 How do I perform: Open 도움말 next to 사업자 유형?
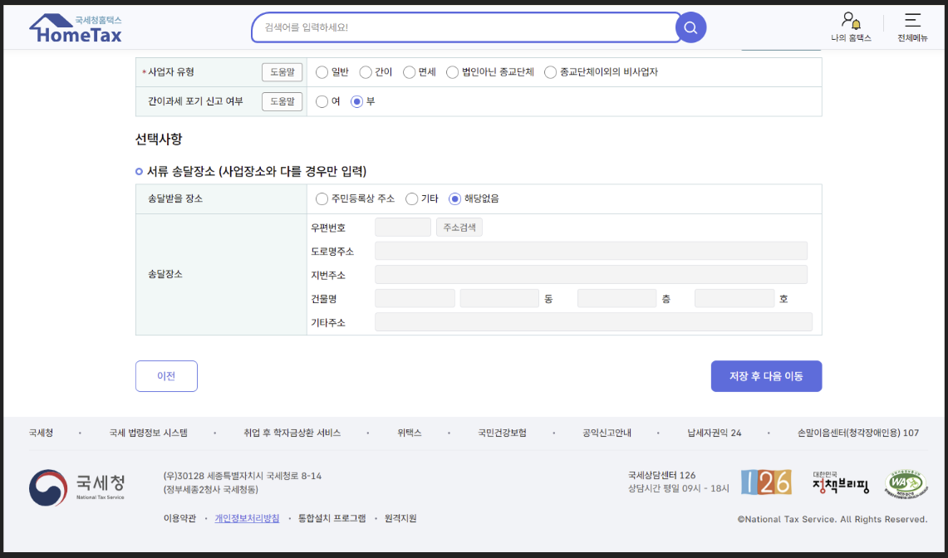pos(282,71)
